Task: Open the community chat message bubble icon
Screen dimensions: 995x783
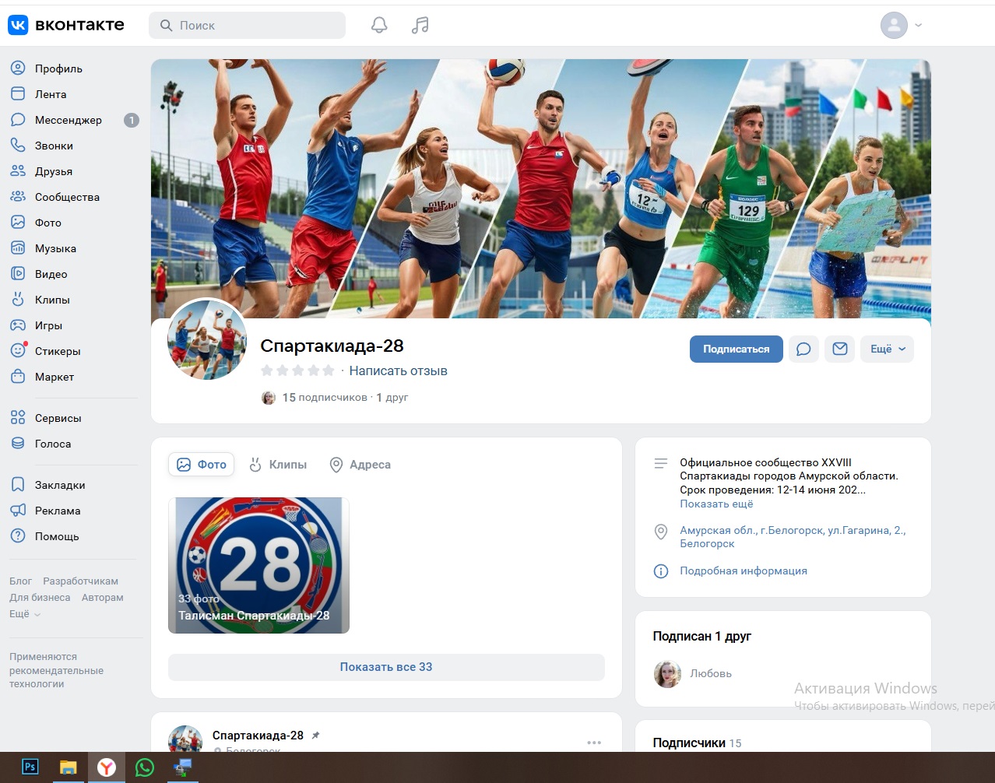Action: click(803, 349)
